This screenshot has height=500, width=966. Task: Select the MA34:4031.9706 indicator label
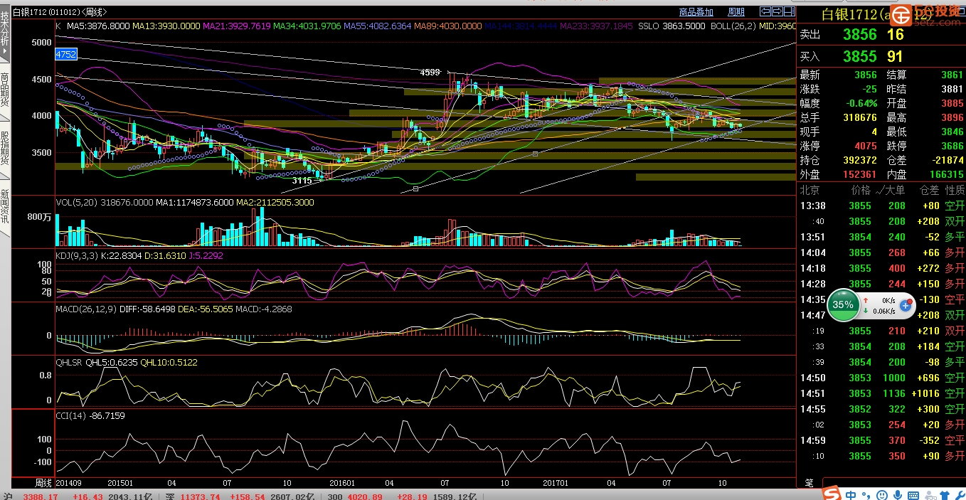pos(307,26)
